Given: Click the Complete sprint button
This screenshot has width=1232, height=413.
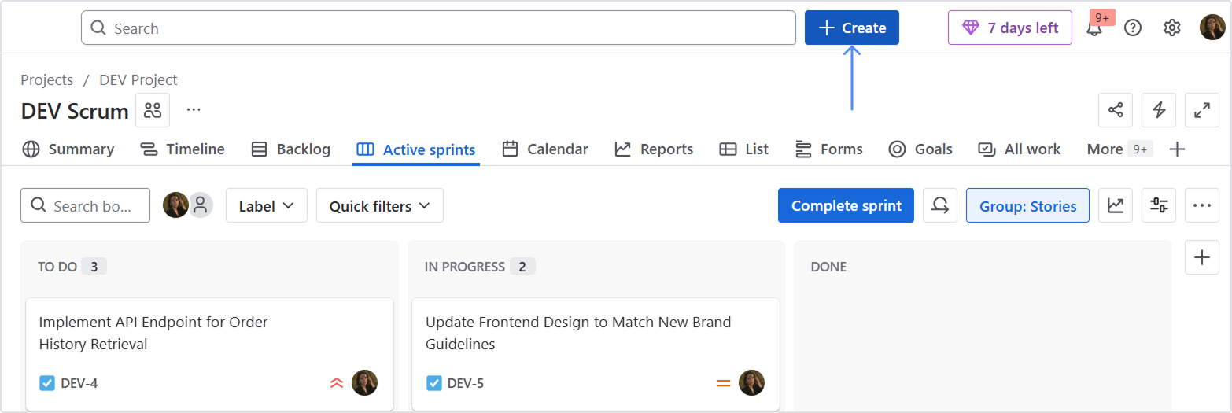Looking at the screenshot, I should click(846, 205).
